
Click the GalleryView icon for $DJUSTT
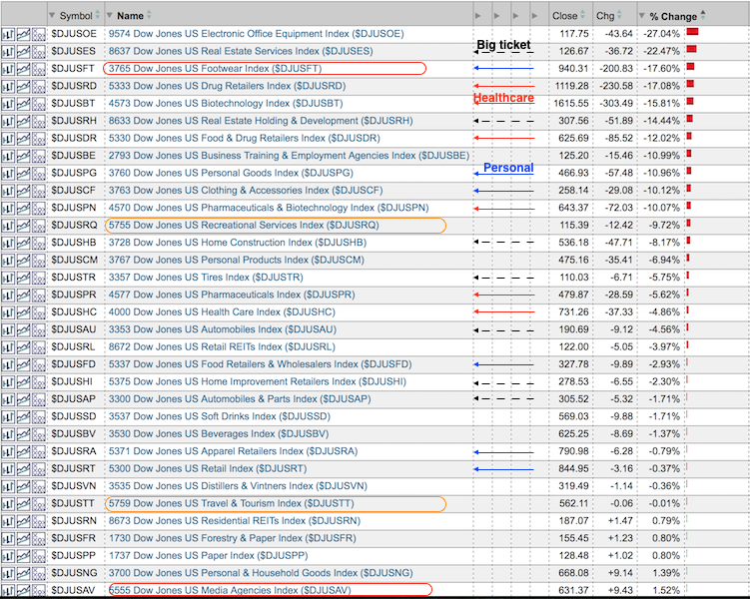23,504
